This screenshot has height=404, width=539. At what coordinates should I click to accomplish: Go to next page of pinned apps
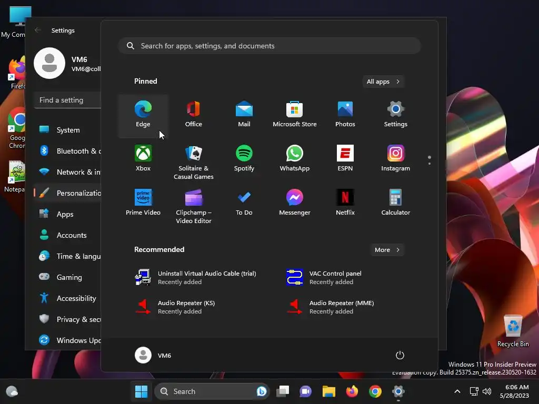[x=430, y=164]
